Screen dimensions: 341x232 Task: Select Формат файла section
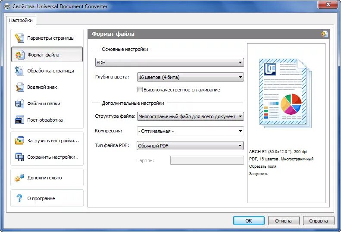click(x=47, y=54)
